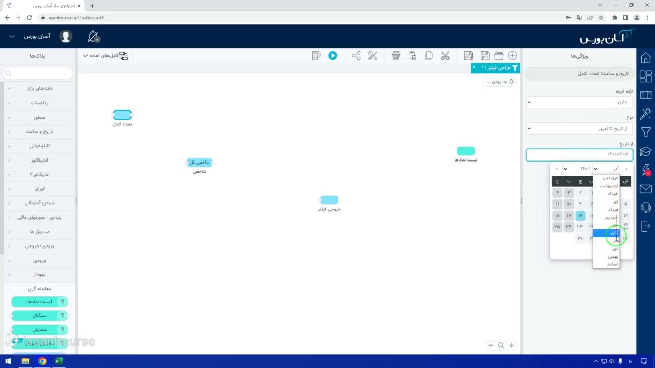655x368 pixels.
Task: Click the share icon in the toolbar
Action: click(356, 56)
